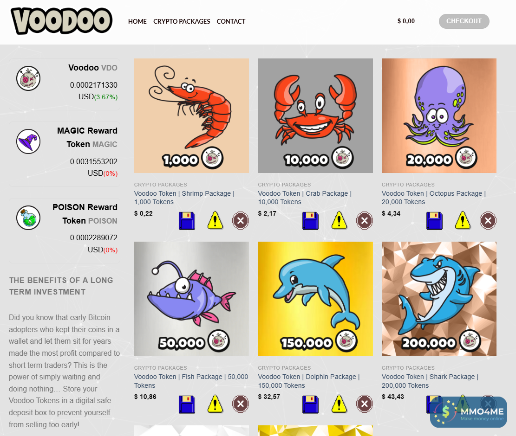Click the floppy disk icon under Octopus Package
The image size is (516, 436).
pyautogui.click(x=434, y=220)
